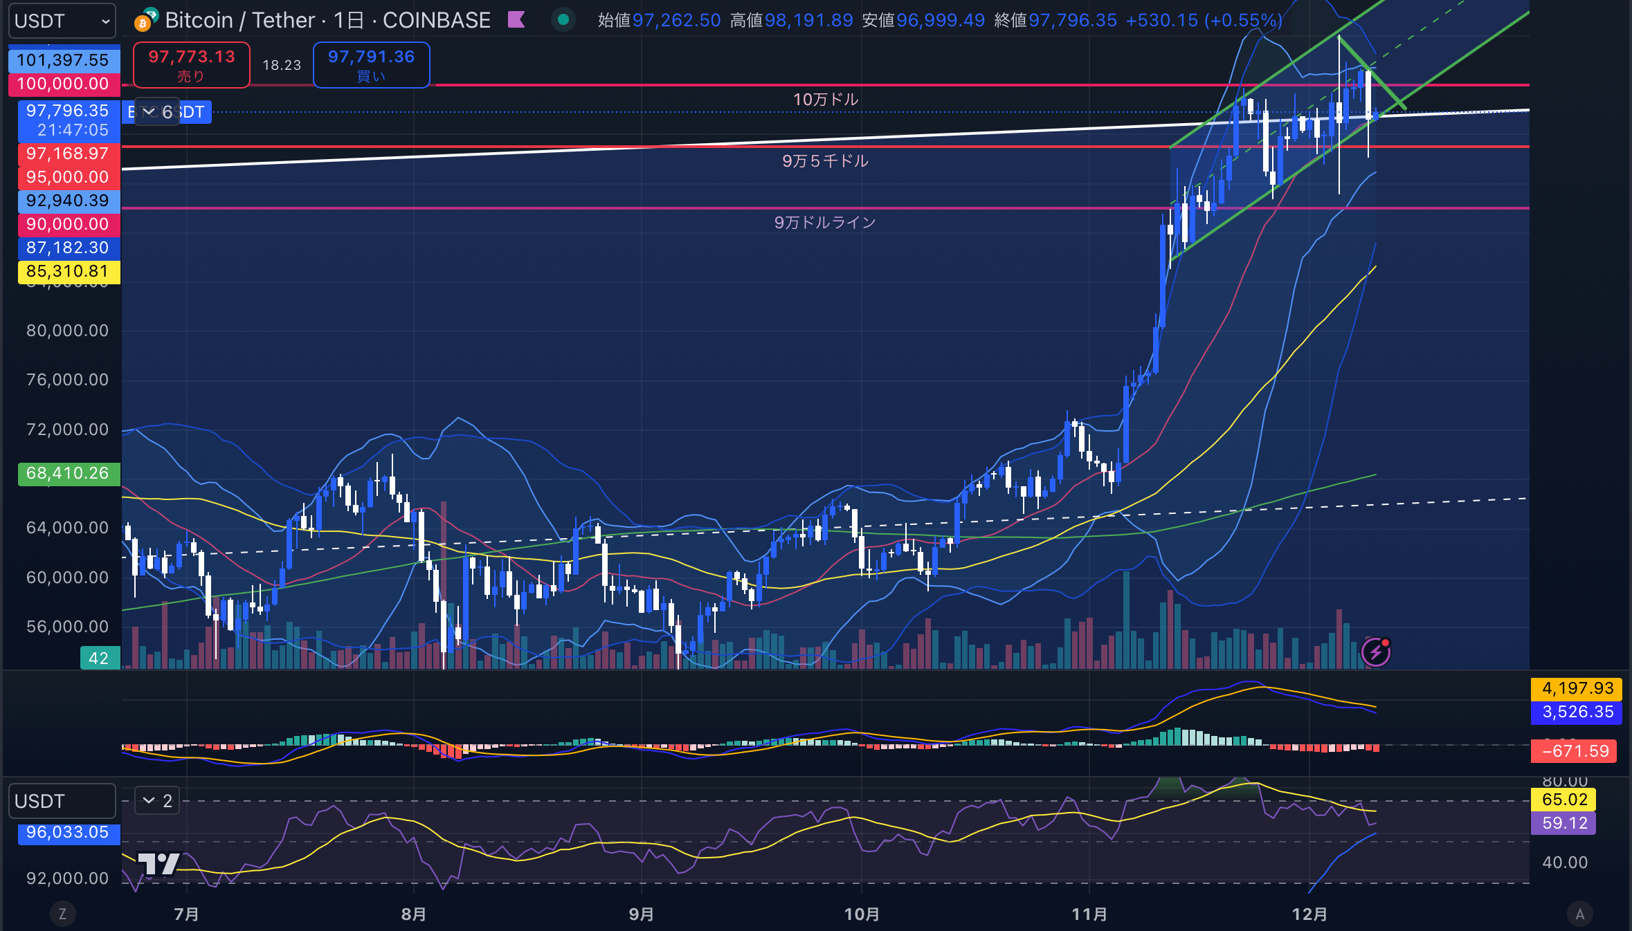
Task: Select the 97,168.97 red price label
Action: coord(69,154)
